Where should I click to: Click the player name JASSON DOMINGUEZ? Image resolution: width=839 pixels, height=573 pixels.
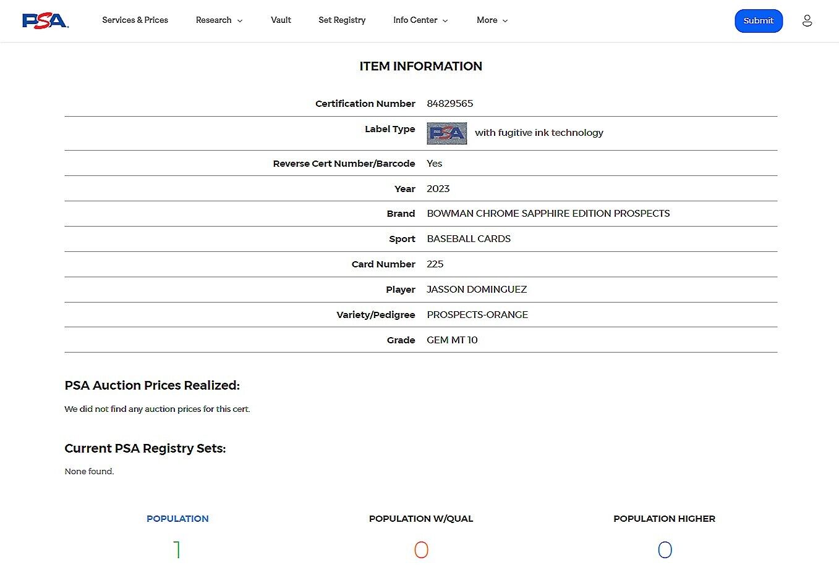click(x=477, y=290)
